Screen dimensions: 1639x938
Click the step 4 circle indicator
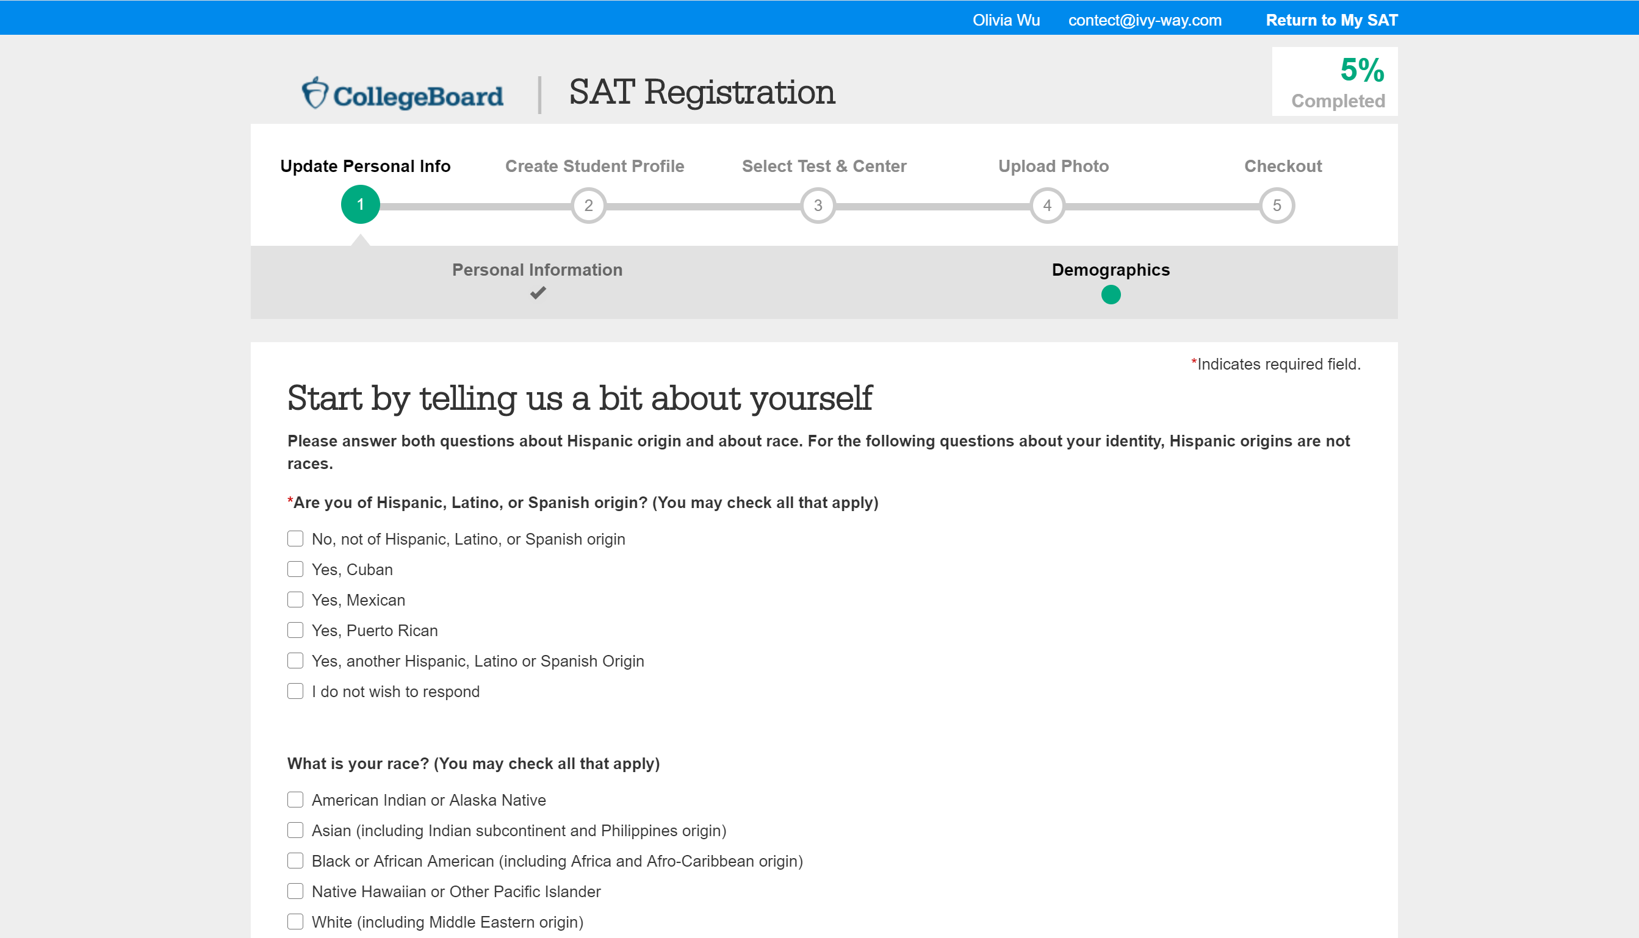click(1047, 206)
